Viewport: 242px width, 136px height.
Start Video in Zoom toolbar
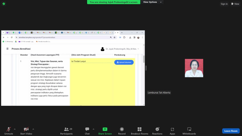[x=26, y=131]
